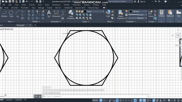Activate the Trim scissors tool
Screen dimensions: 182x102
[x=37, y=11]
